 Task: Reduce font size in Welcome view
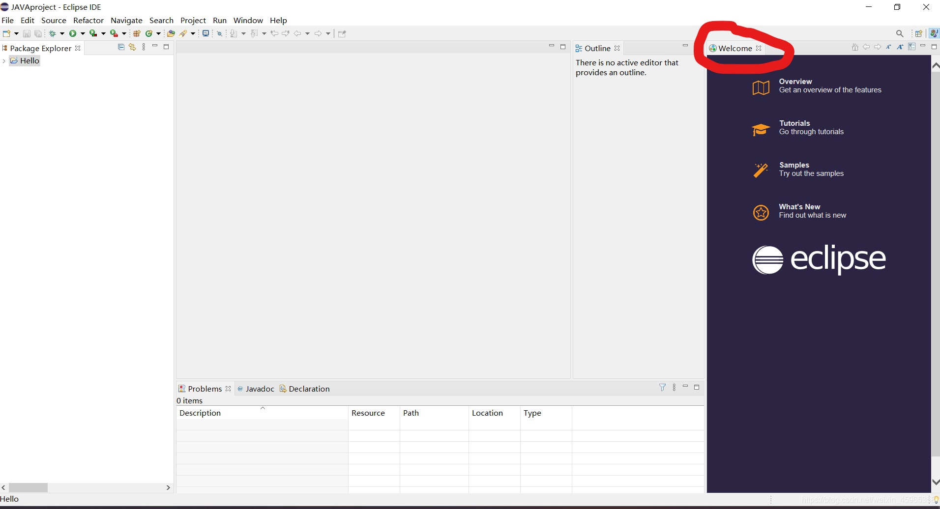889,47
